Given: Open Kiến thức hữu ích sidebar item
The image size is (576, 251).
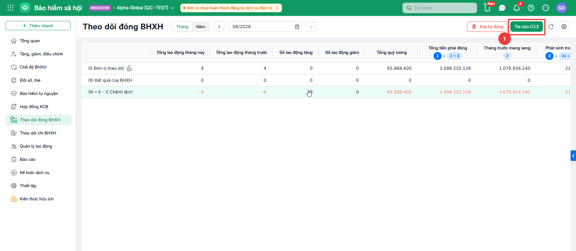Looking at the screenshot, I should (x=38, y=199).
